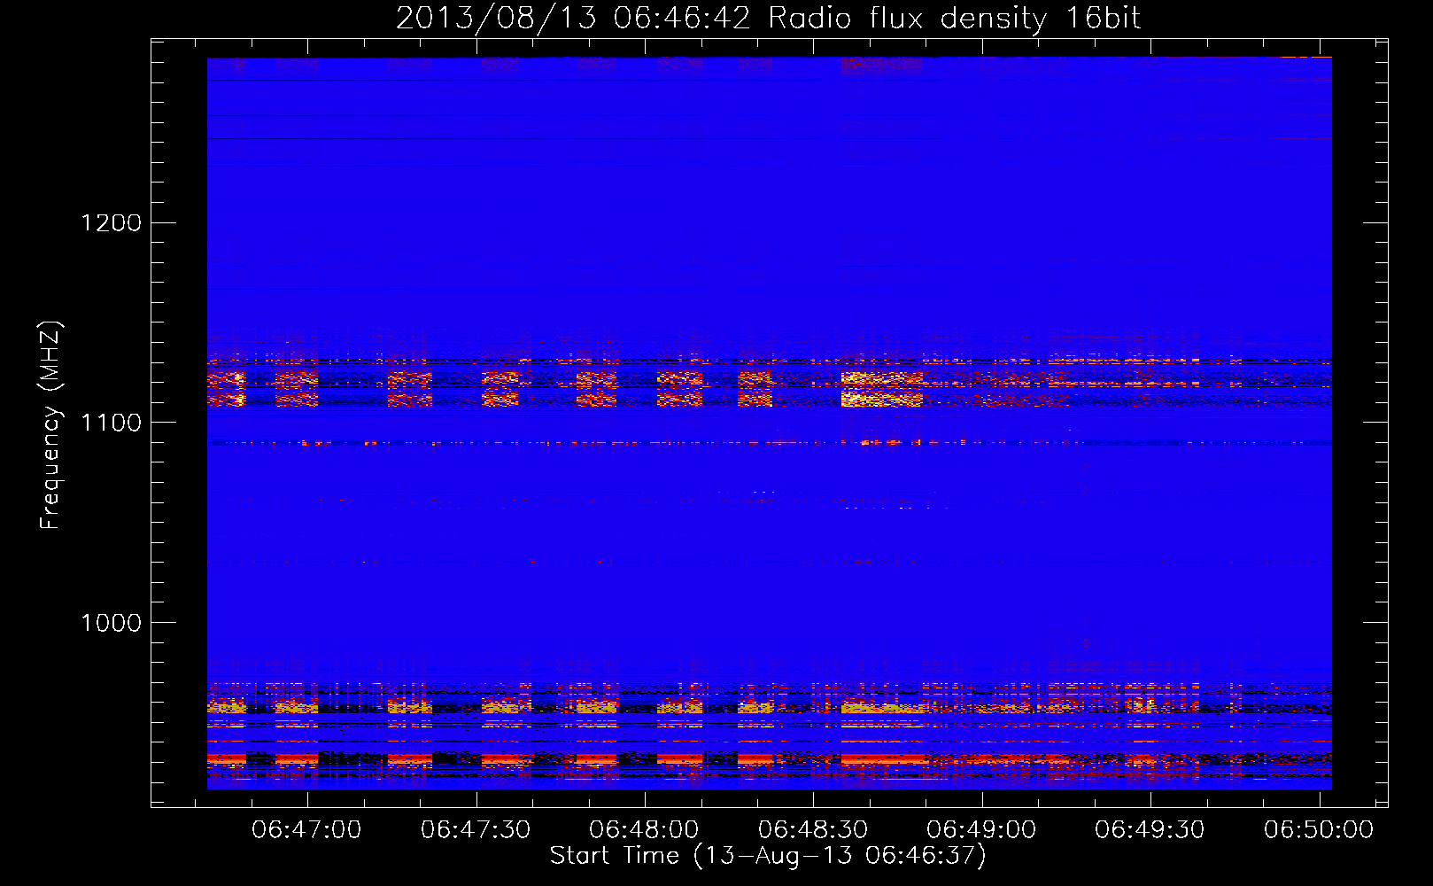Click the '06:47:30' time tick label
The image size is (1433, 886).
pyautogui.click(x=476, y=830)
